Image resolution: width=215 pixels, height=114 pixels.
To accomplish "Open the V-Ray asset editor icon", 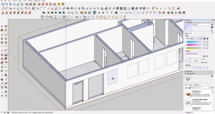I will coord(42,17).
